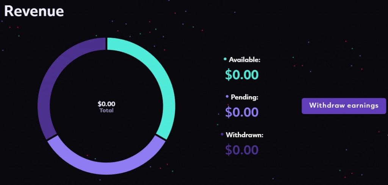Click the gap between Pending and Withdrawn segments
This screenshot has width=388, height=185.
click(x=52, y=137)
